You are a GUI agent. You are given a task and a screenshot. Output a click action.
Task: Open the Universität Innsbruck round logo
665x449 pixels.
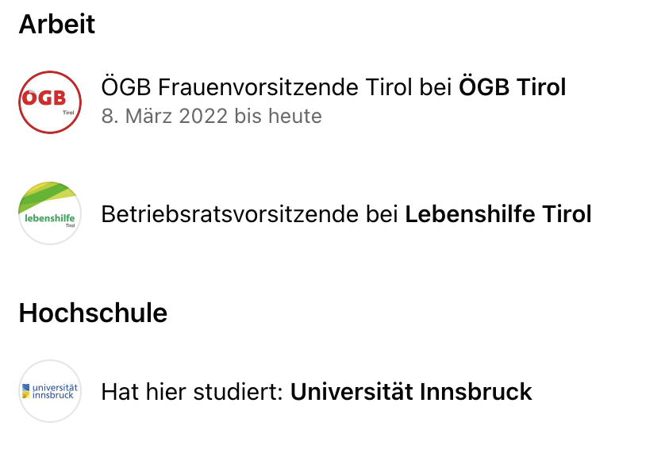pyautogui.click(x=50, y=391)
